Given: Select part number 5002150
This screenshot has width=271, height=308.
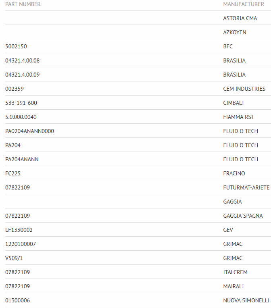Looking at the screenshot, I should click(16, 46).
